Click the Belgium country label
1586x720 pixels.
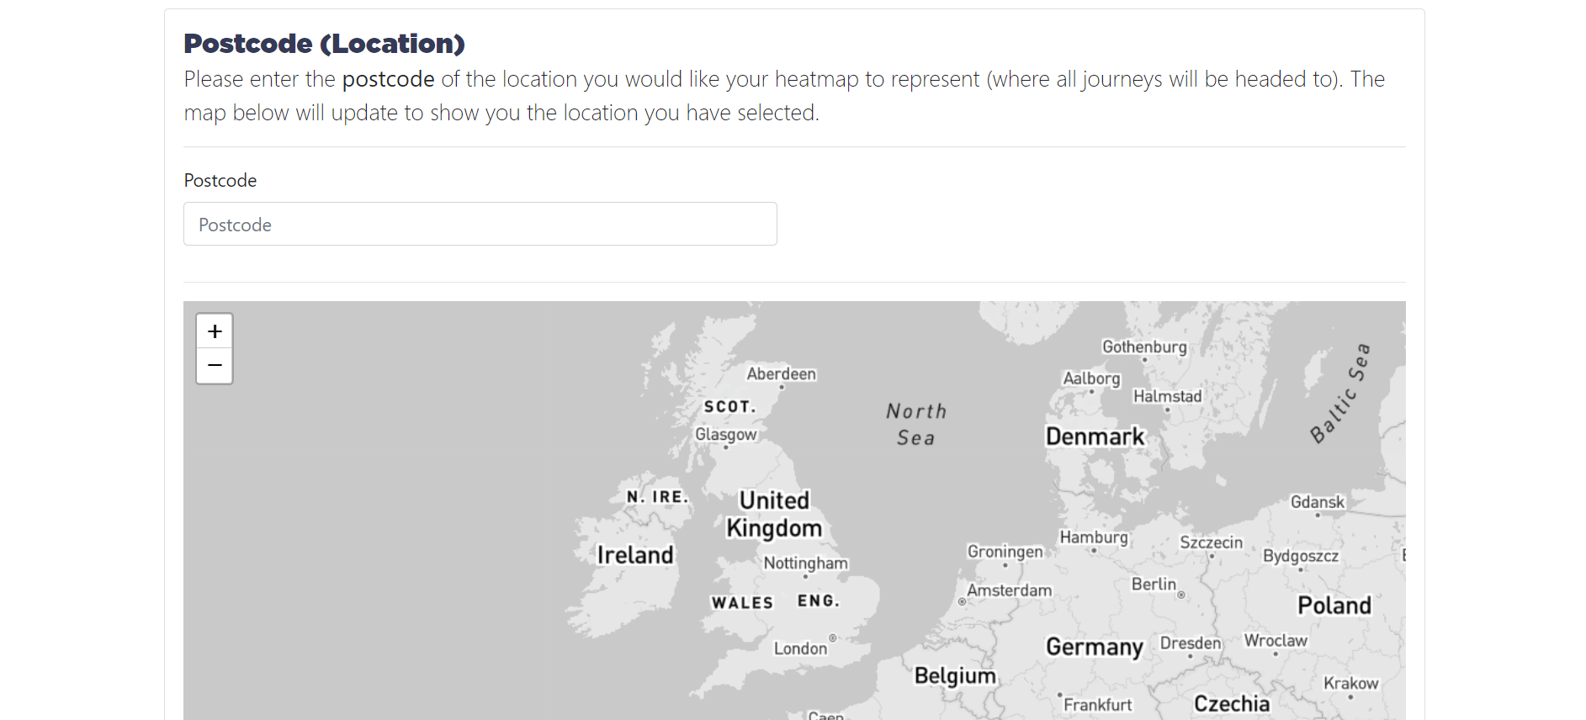(955, 676)
